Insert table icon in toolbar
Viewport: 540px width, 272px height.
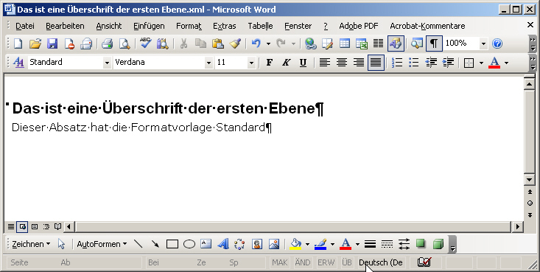(344, 43)
